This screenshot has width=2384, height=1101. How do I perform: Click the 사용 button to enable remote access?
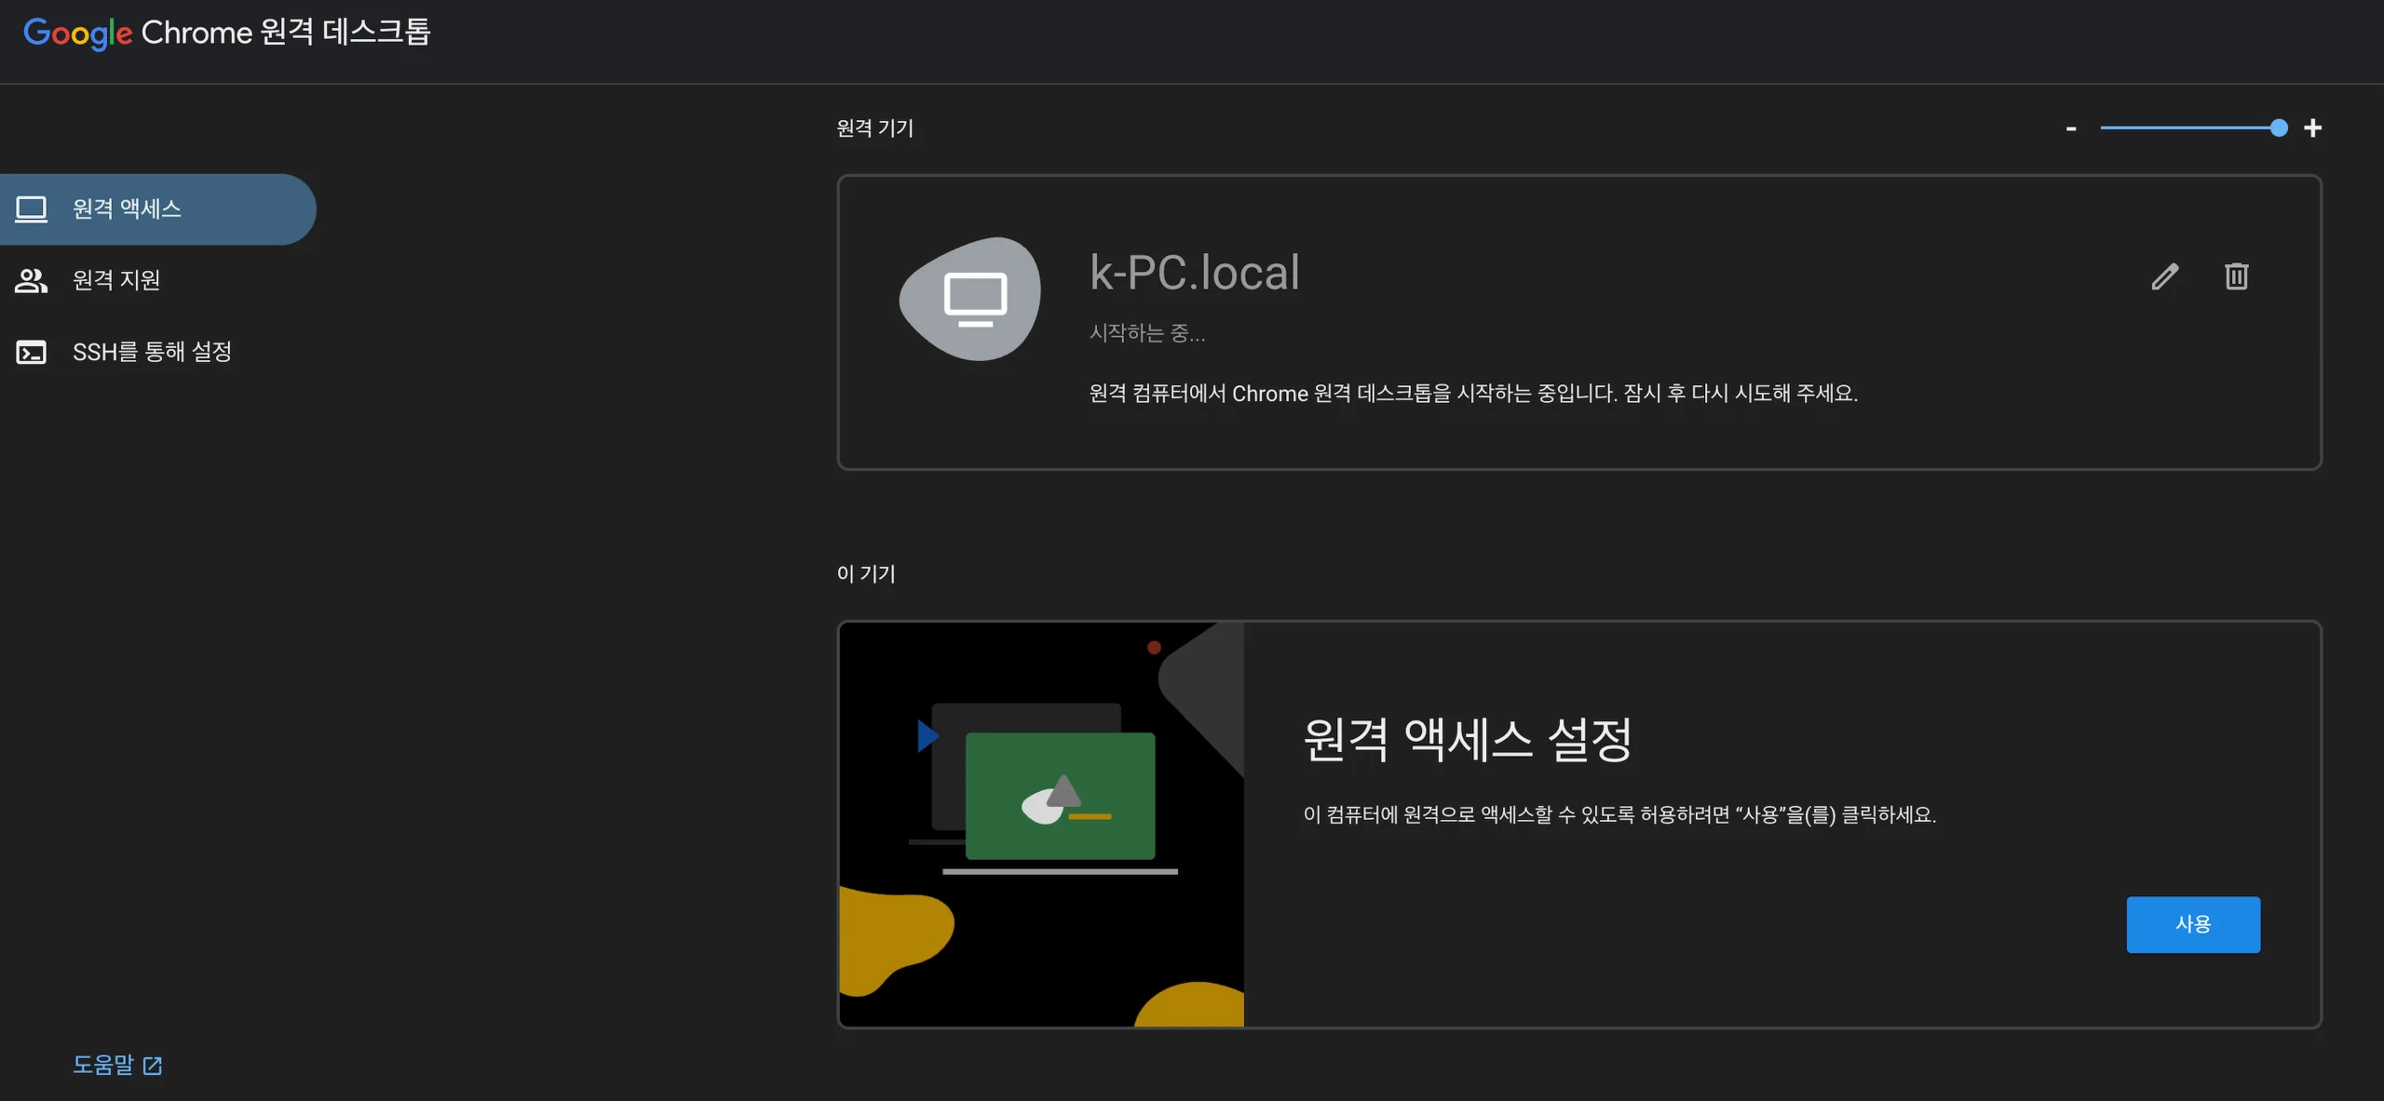(2192, 924)
